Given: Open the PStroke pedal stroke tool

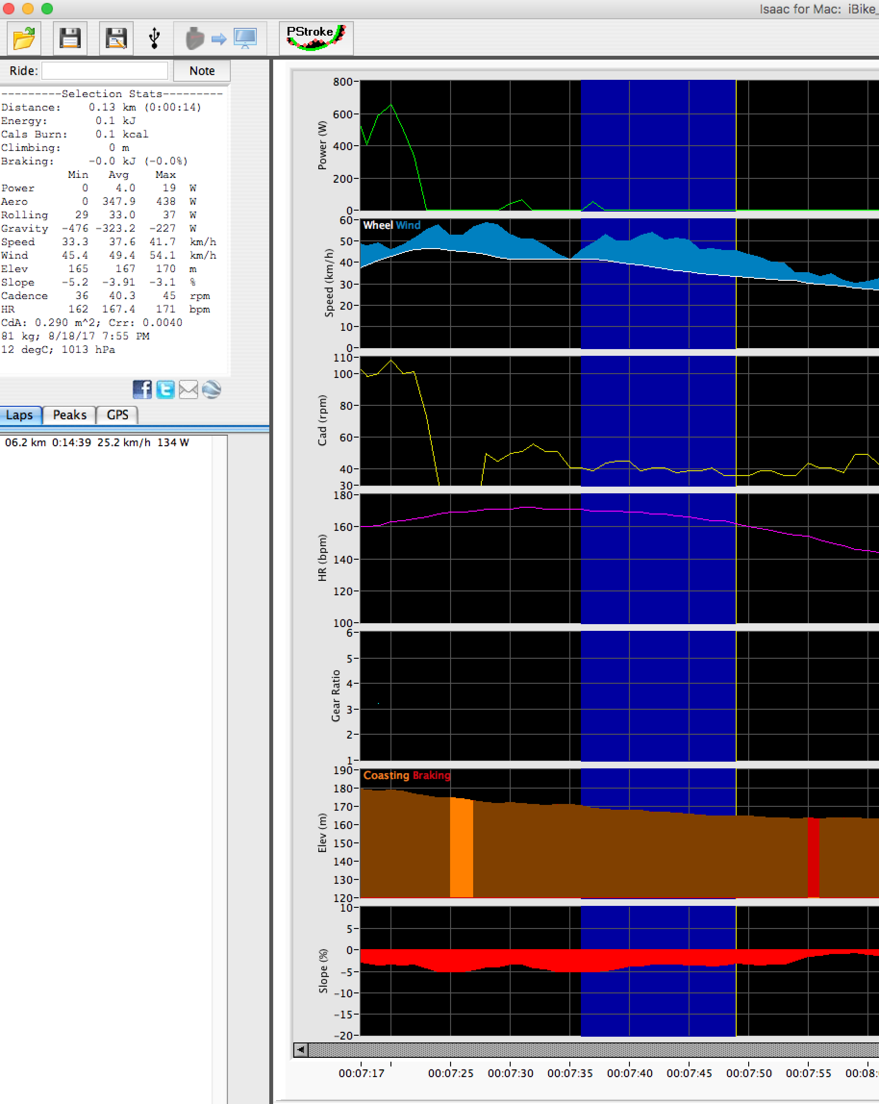Looking at the screenshot, I should 316,38.
